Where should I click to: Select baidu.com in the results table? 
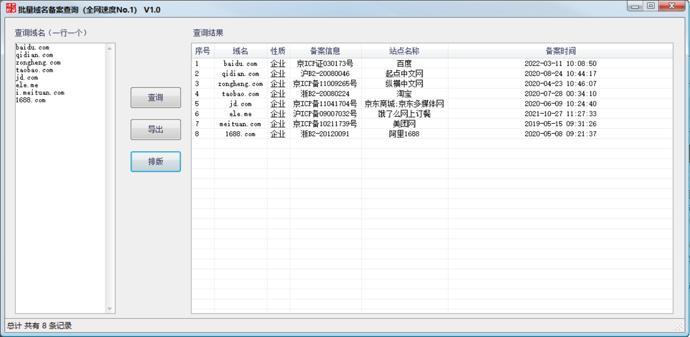click(x=241, y=64)
